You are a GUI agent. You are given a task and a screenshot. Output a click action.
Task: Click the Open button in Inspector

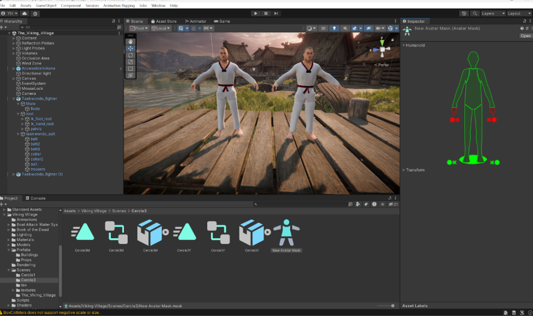pyautogui.click(x=526, y=36)
